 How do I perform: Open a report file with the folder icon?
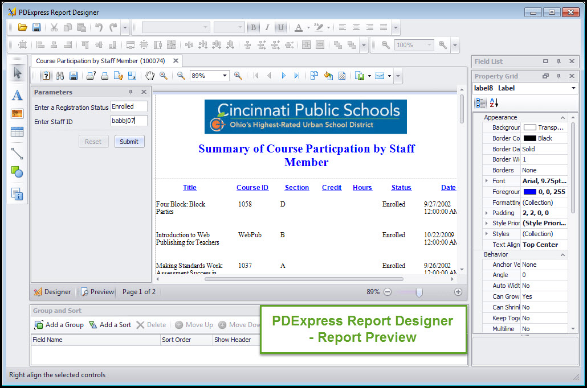[x=22, y=27]
